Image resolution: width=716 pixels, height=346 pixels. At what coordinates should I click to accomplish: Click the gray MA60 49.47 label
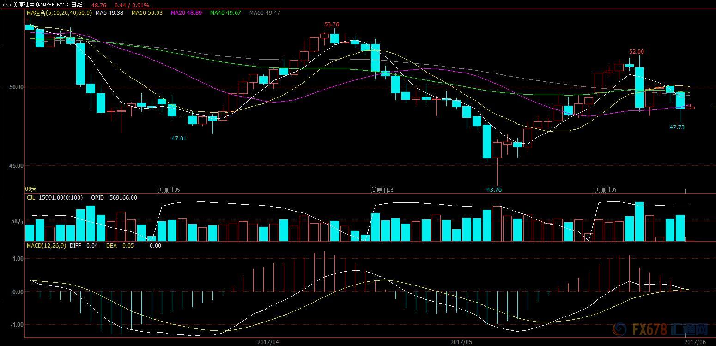click(265, 13)
